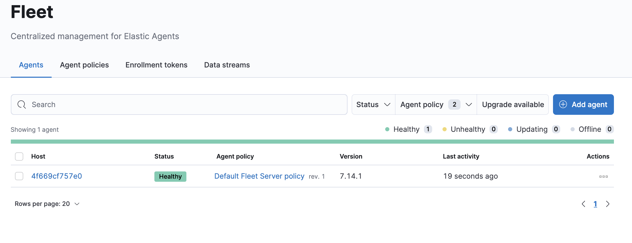Expand the Agent policy filter dropdown

click(436, 105)
